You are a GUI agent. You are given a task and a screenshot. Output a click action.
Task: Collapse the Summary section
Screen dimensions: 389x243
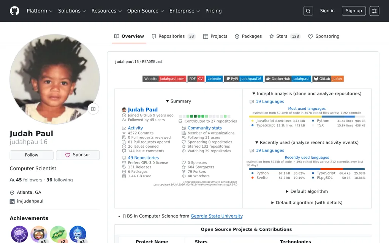click(179, 101)
